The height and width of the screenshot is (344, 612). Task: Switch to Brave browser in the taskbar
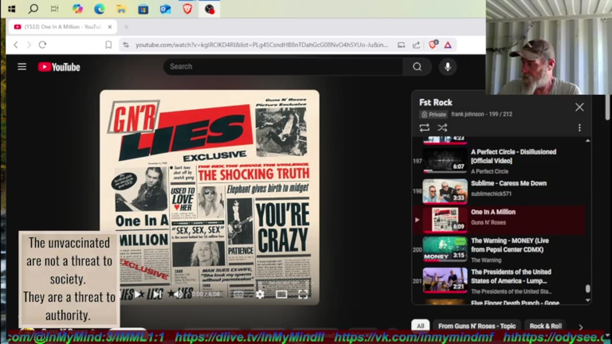tap(187, 9)
